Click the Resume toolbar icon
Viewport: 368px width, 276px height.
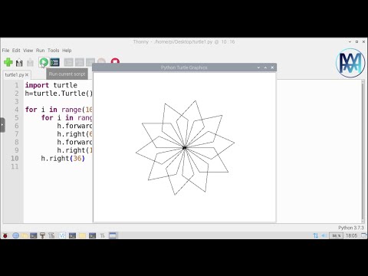[101, 61]
